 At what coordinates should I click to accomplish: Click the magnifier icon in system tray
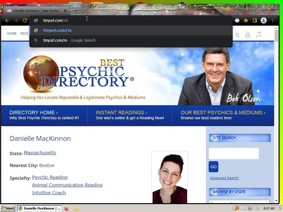tap(237, 208)
